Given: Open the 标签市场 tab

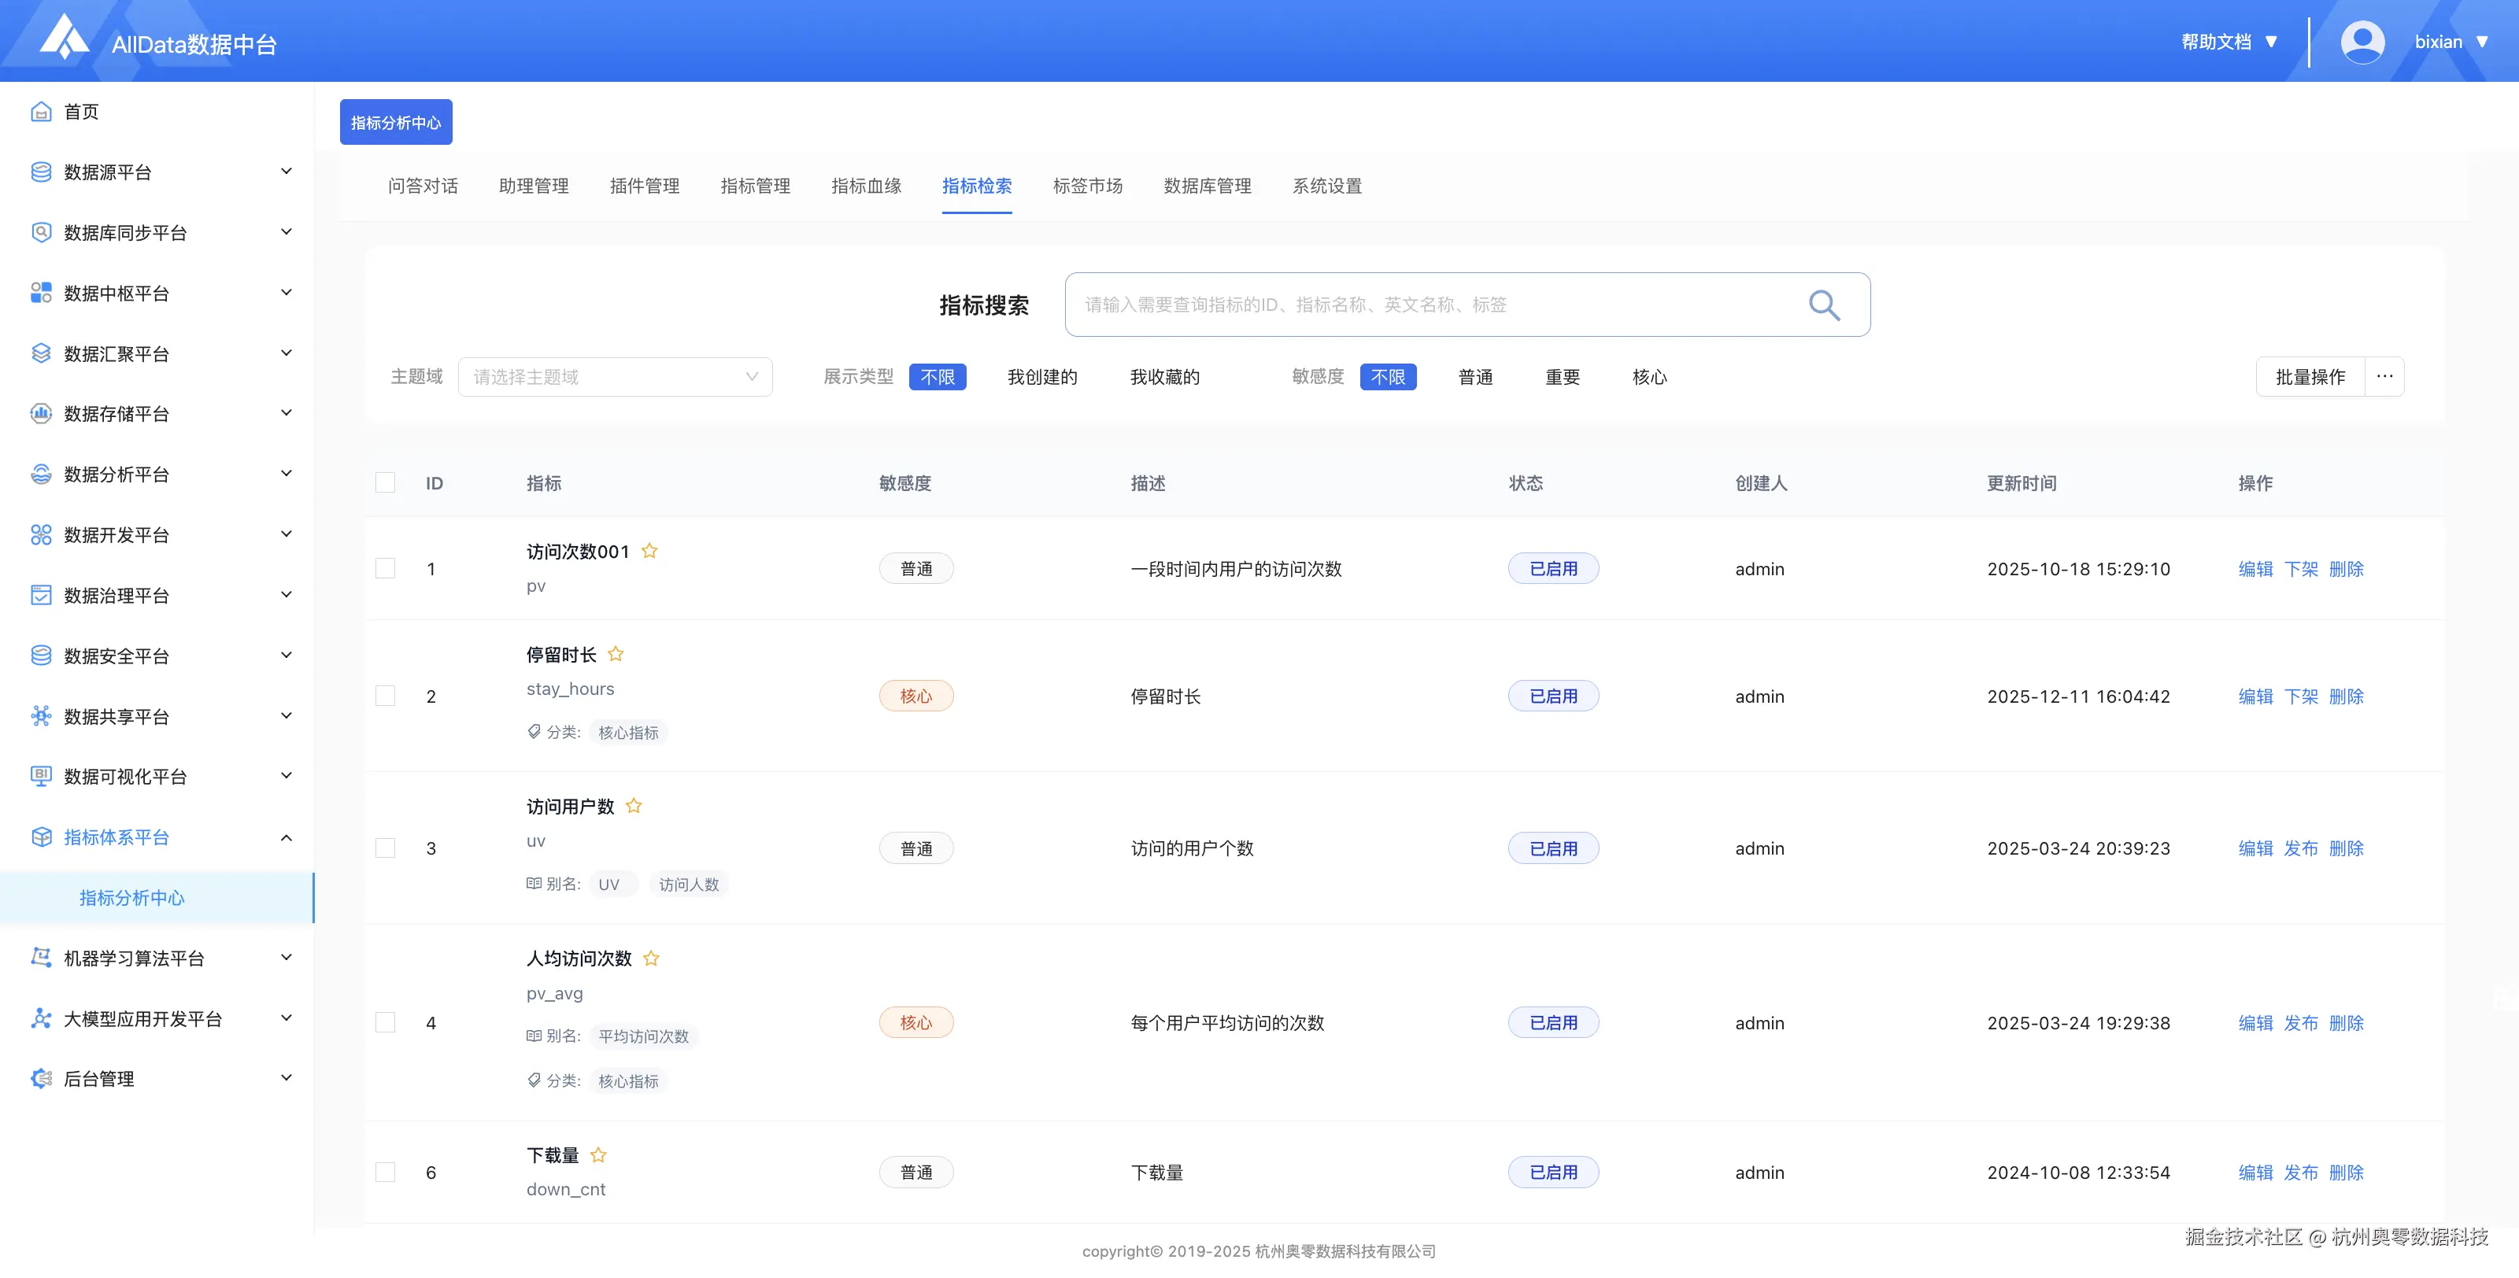Looking at the screenshot, I should point(1087,186).
